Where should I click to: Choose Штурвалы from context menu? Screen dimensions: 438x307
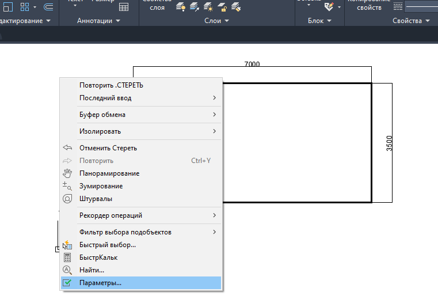point(141,199)
